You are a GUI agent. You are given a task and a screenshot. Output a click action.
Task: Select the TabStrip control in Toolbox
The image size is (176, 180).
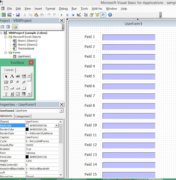18,88
